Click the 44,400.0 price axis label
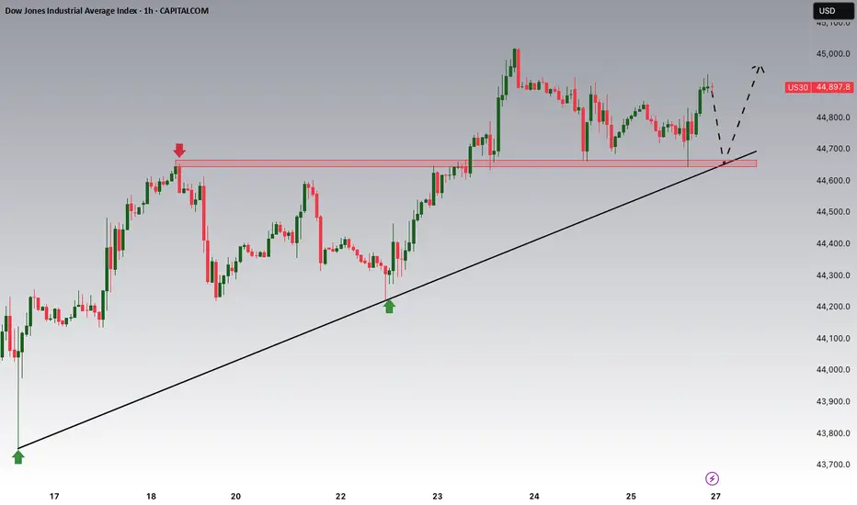 833,243
